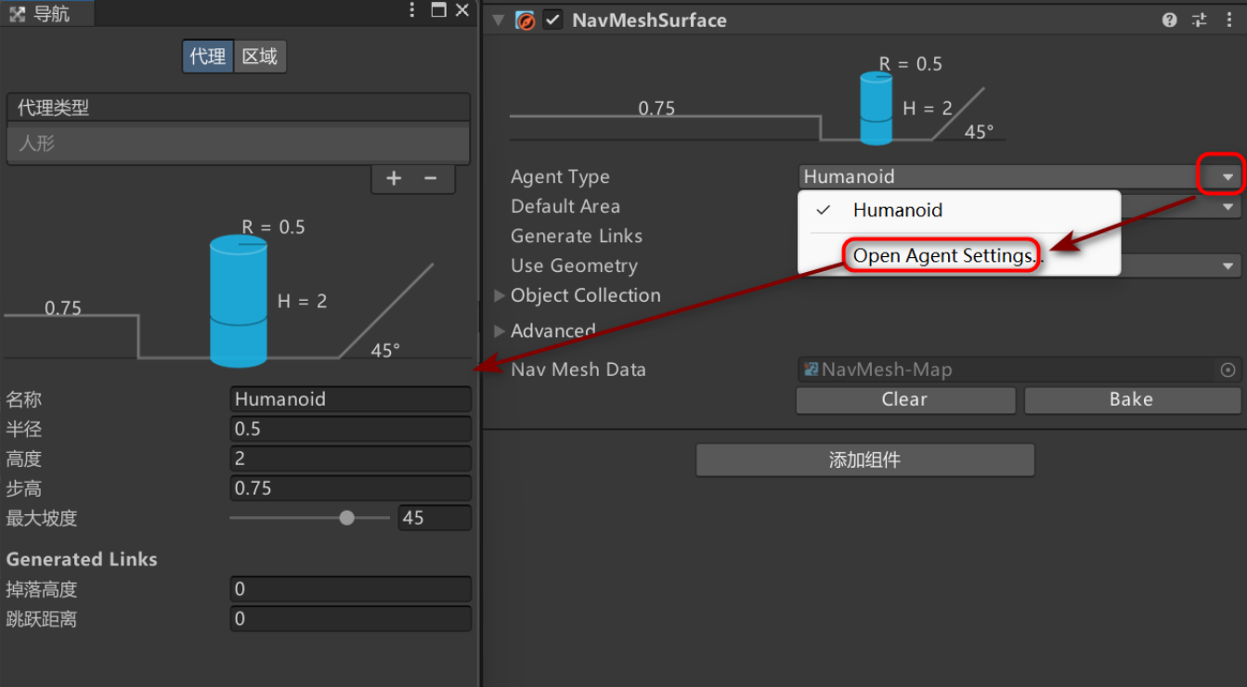Add a new agent type with plus
Screen dimensions: 1247x687
(x=394, y=178)
